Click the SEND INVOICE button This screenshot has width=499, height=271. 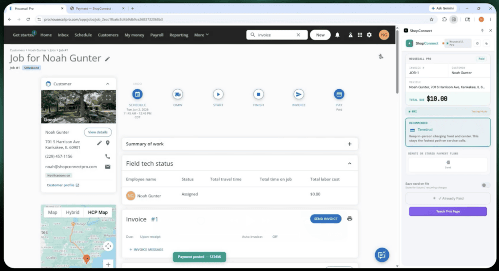coord(326,219)
